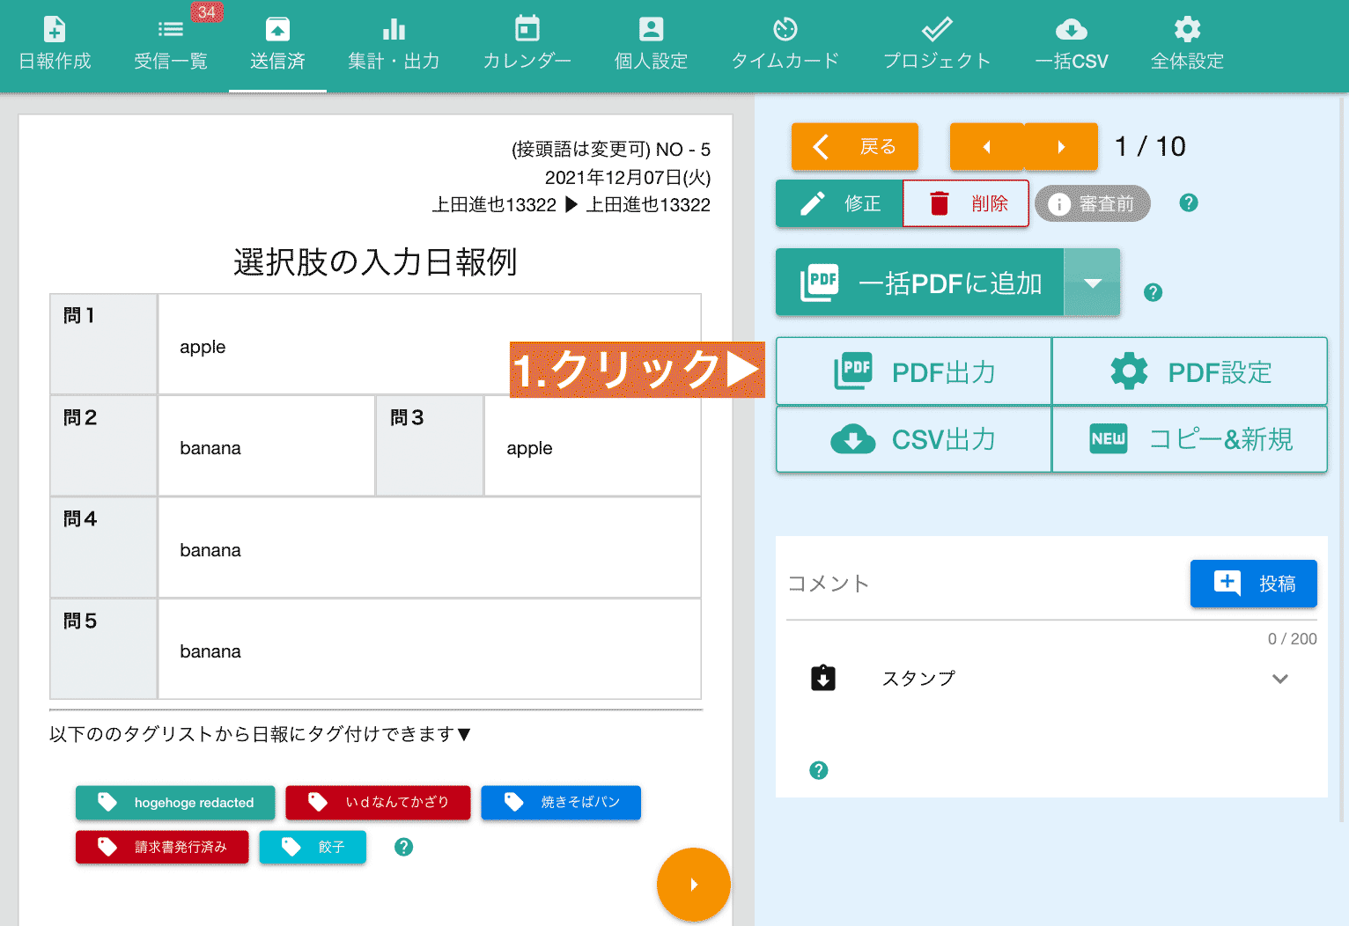Expand the 一括PDFに追加 dropdown arrow

1092,283
